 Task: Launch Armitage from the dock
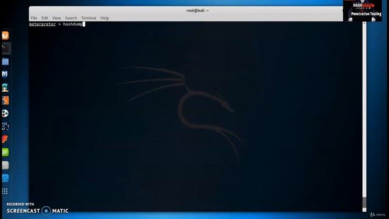[5, 88]
